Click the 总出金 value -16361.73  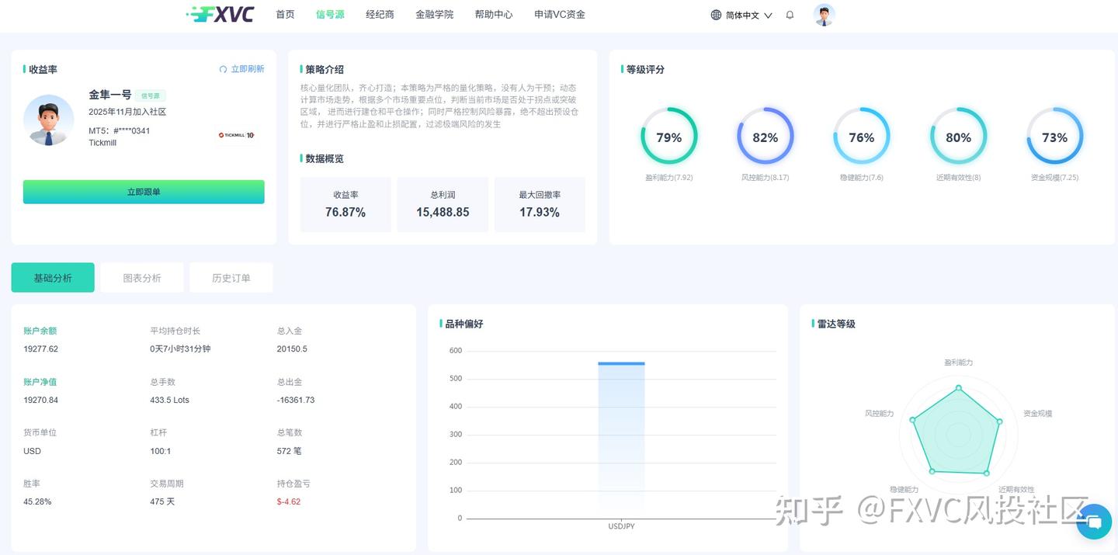coord(296,401)
